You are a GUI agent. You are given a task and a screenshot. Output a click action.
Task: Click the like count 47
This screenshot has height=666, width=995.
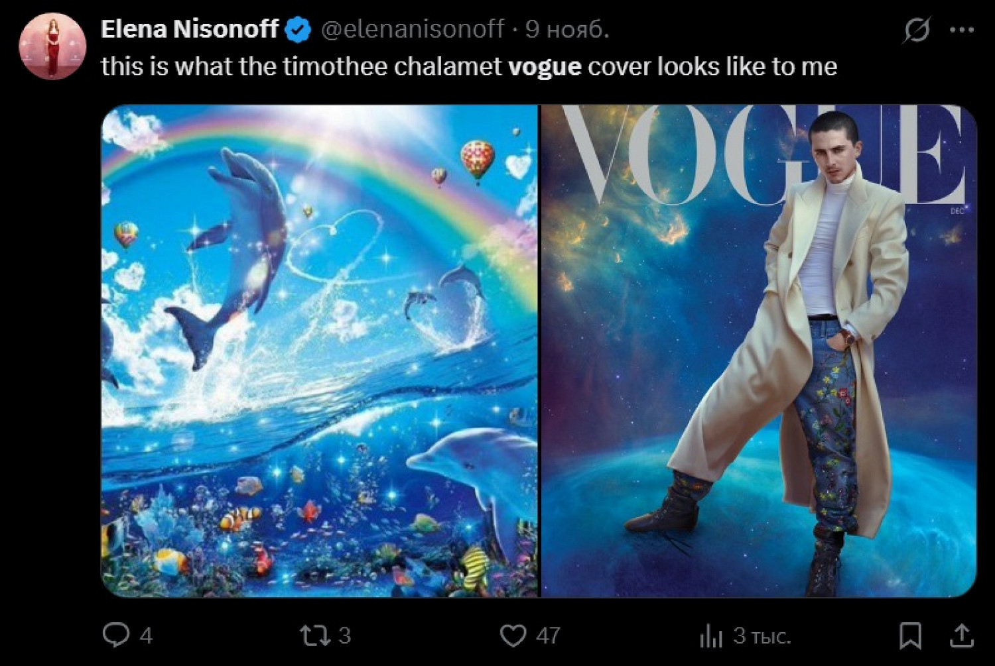548,636
